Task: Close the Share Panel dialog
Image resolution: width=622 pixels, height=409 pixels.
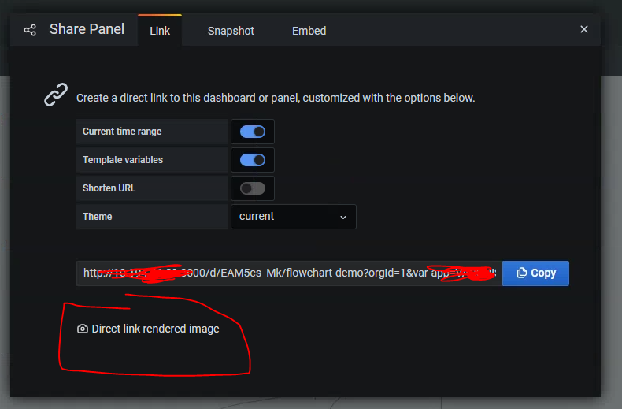Action: [584, 29]
